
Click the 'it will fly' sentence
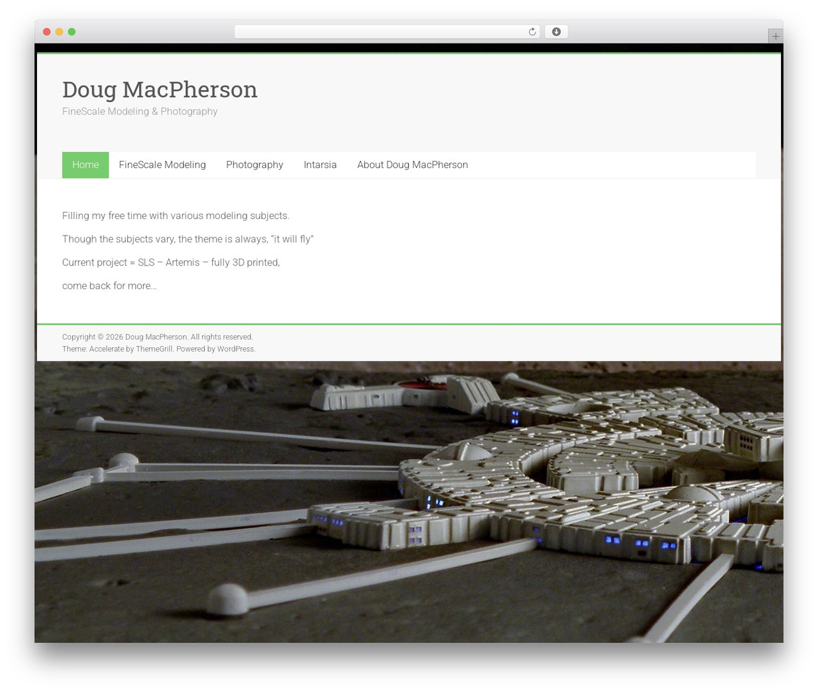188,239
